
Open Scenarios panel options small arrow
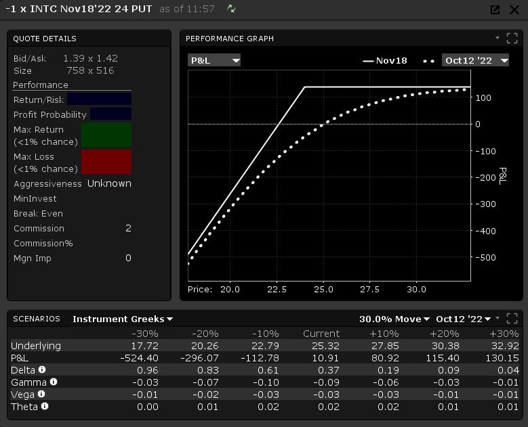497,318
